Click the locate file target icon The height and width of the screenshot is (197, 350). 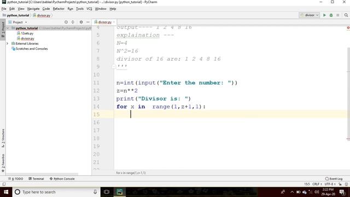point(66,22)
